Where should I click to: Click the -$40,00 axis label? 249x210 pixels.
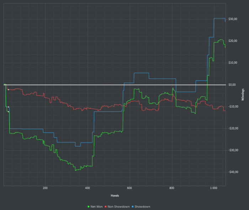tap(233, 172)
